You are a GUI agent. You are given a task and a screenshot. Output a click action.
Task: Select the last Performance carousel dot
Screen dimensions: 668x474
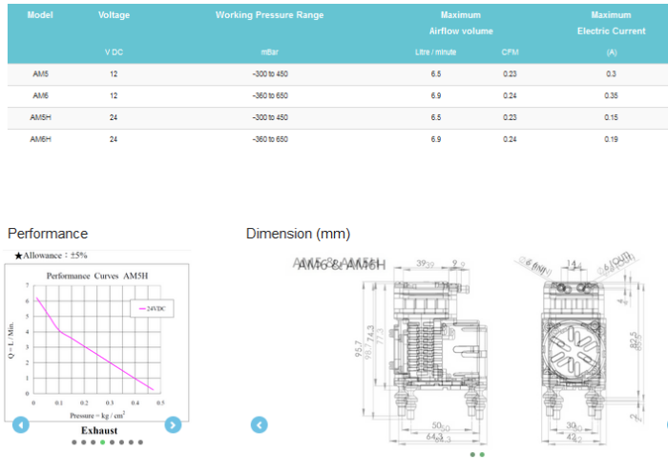pos(141,443)
